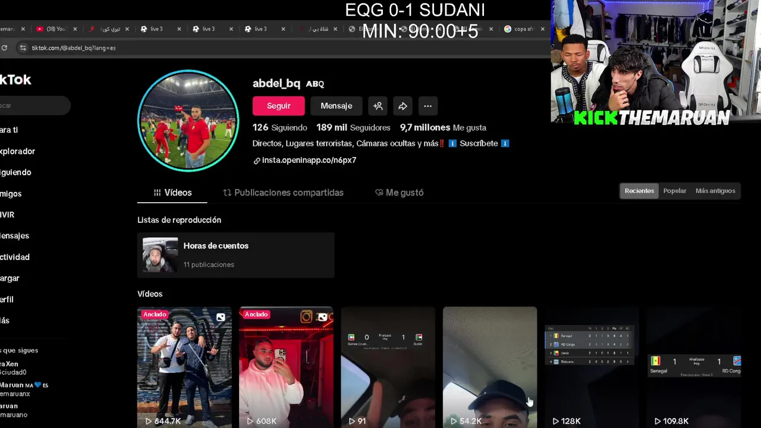This screenshot has height=428, width=761.
Task: Play the video with 109.8K views
Action: 694,367
